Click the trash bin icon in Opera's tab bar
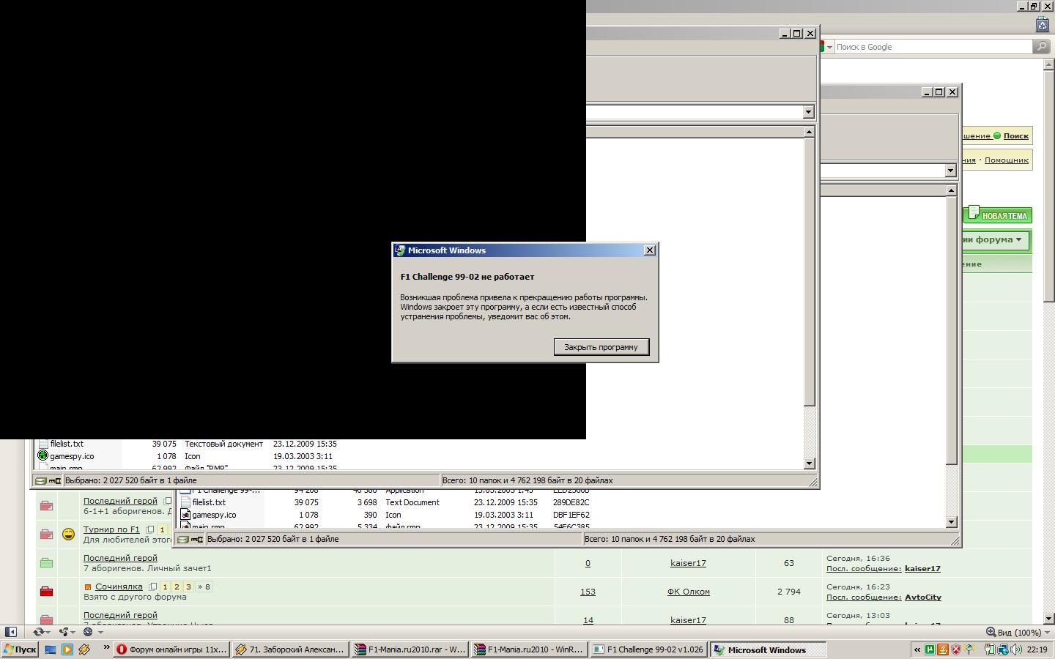1055x659 pixels. tap(1043, 25)
